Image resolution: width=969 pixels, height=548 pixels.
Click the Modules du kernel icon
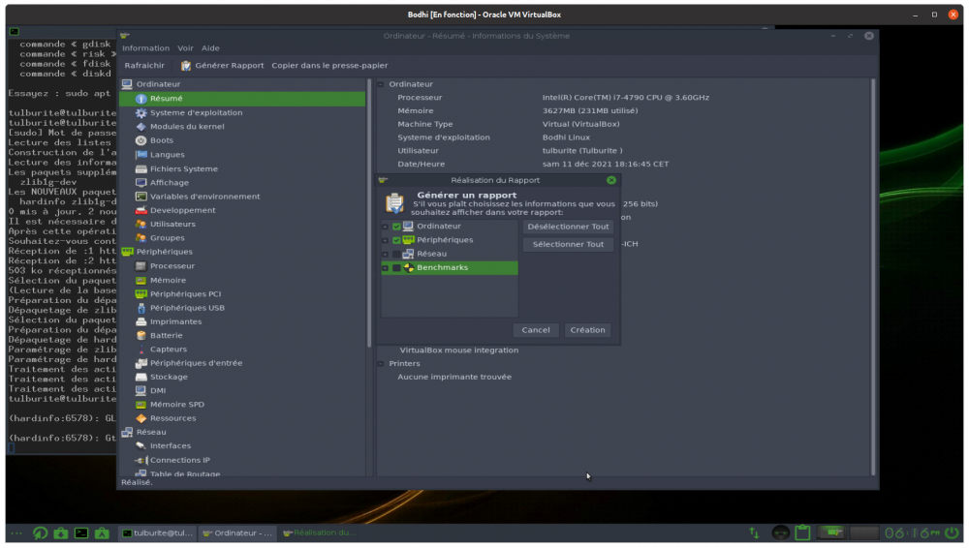click(141, 127)
